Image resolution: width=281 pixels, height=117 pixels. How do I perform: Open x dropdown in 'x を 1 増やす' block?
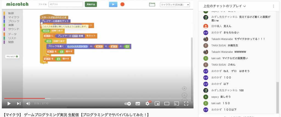point(50,52)
